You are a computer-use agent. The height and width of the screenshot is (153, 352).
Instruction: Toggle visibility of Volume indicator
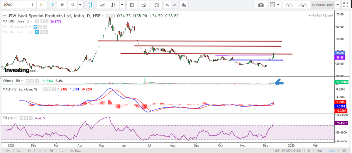pos(28,81)
